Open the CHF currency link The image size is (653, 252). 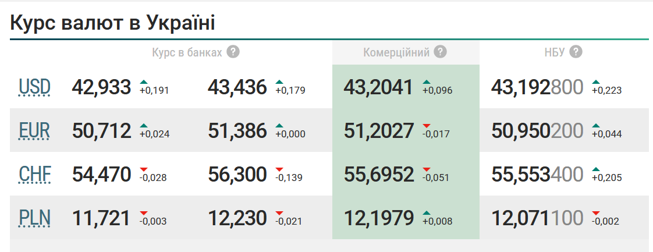[35, 175]
